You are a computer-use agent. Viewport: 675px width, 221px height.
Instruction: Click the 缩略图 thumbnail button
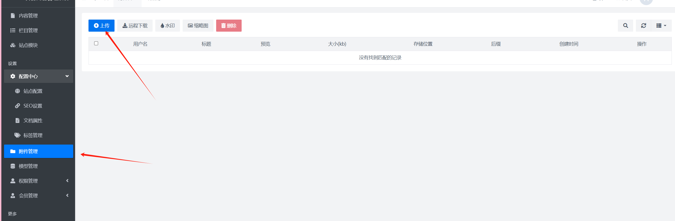pyautogui.click(x=198, y=26)
